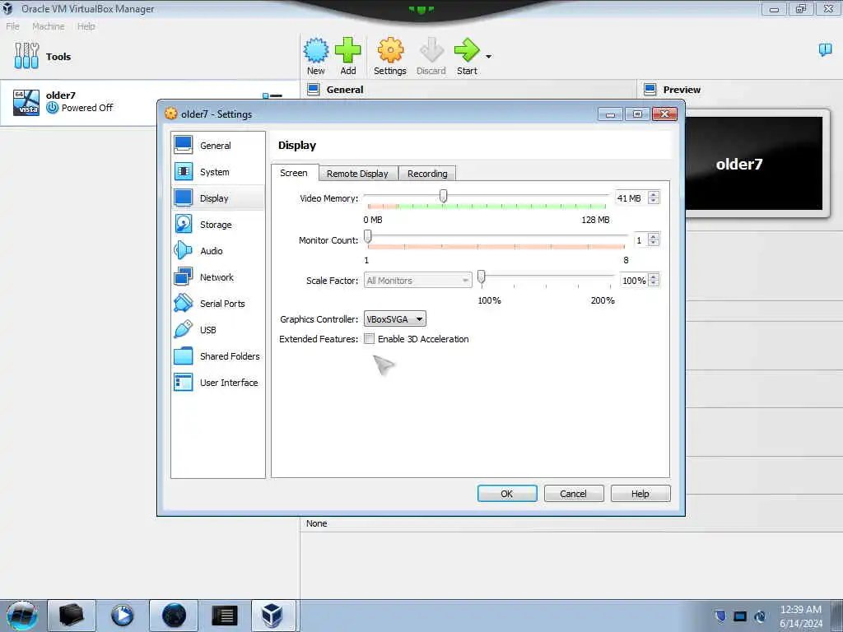The height and width of the screenshot is (632, 843).
Task: Click the VirtualBox cube taskbar icon
Action: [x=272, y=616]
